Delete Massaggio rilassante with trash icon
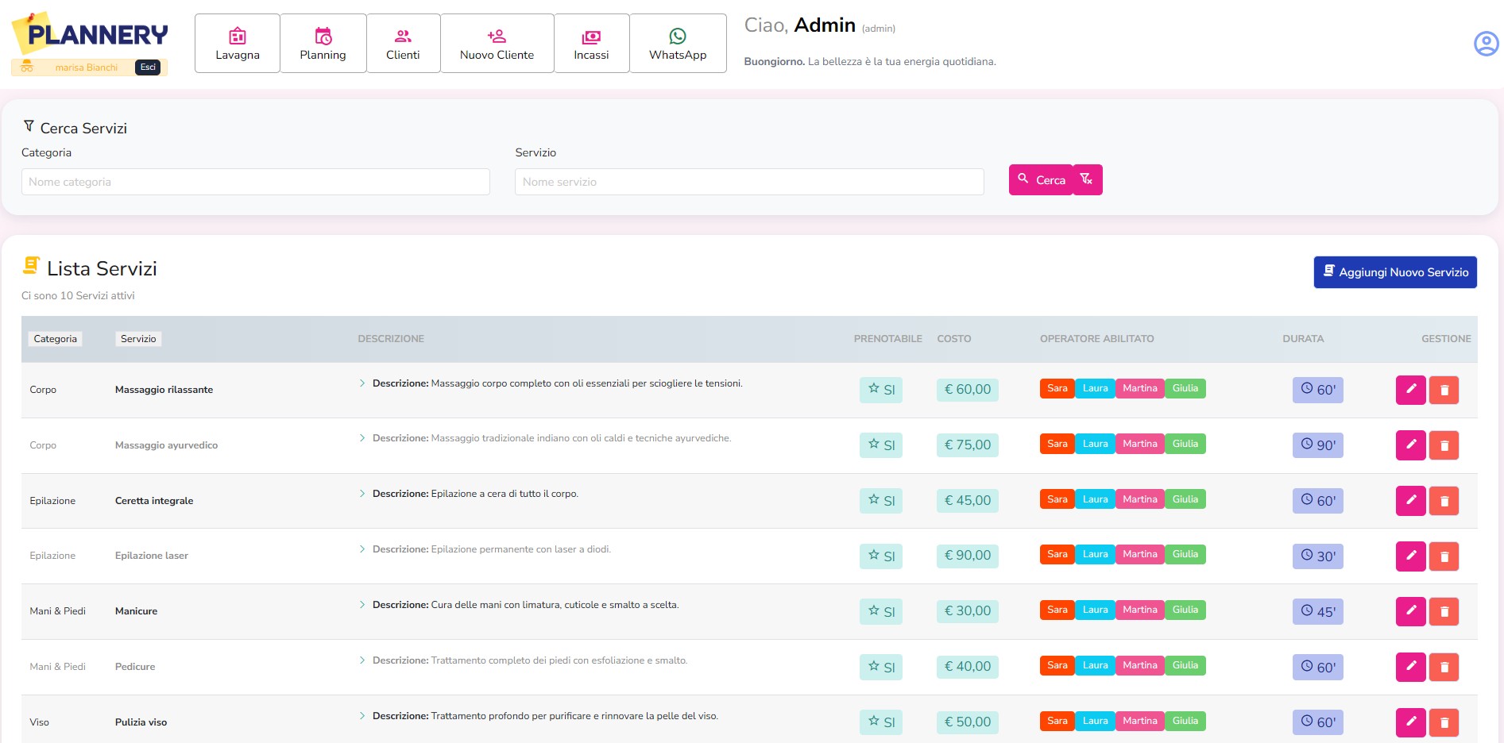 click(x=1444, y=390)
